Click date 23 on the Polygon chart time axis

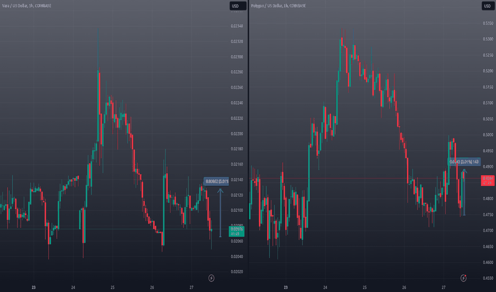click(x=286, y=288)
